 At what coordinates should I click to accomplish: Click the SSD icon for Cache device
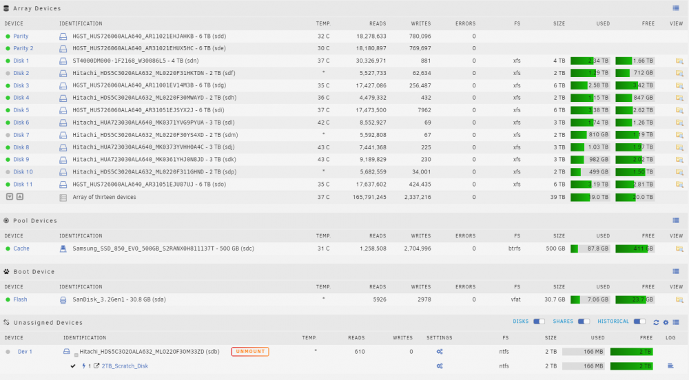point(63,249)
